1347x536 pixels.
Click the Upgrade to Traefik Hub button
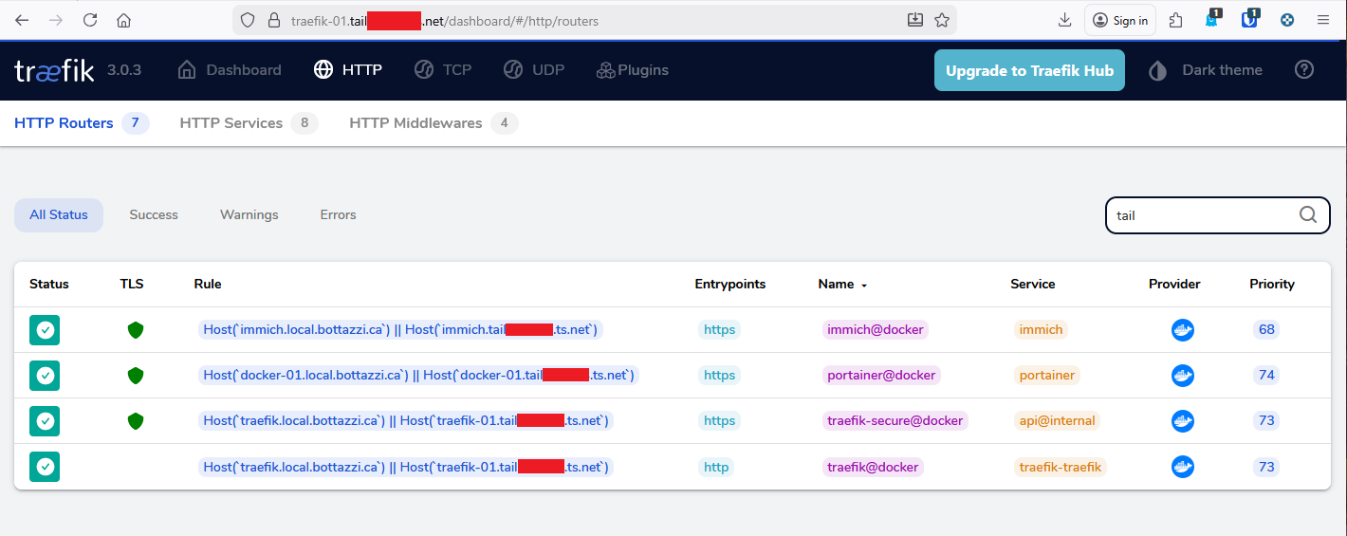tap(1029, 71)
